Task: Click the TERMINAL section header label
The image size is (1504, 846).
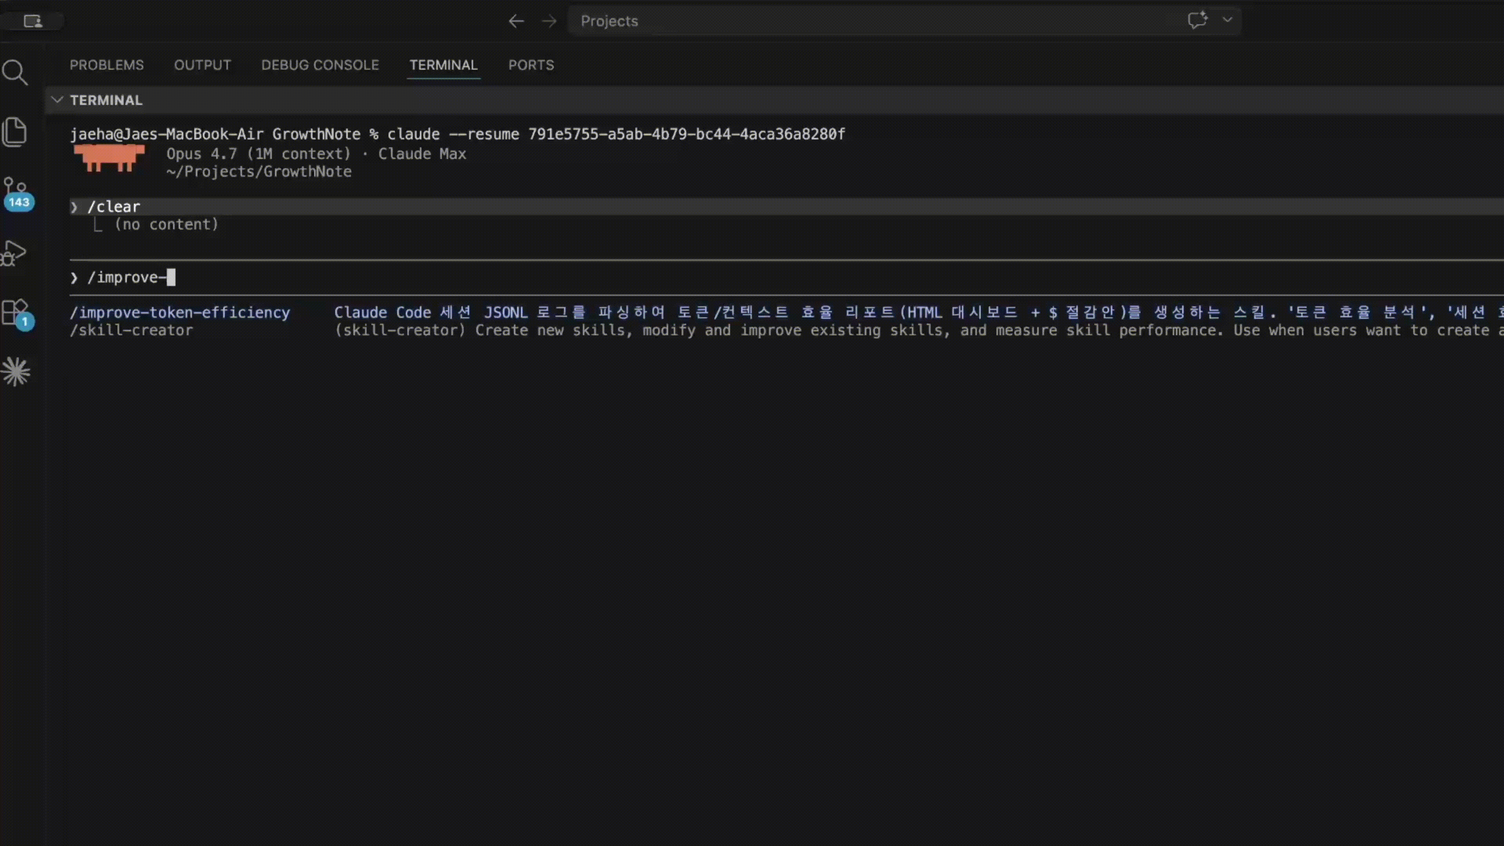Action: coord(106,100)
